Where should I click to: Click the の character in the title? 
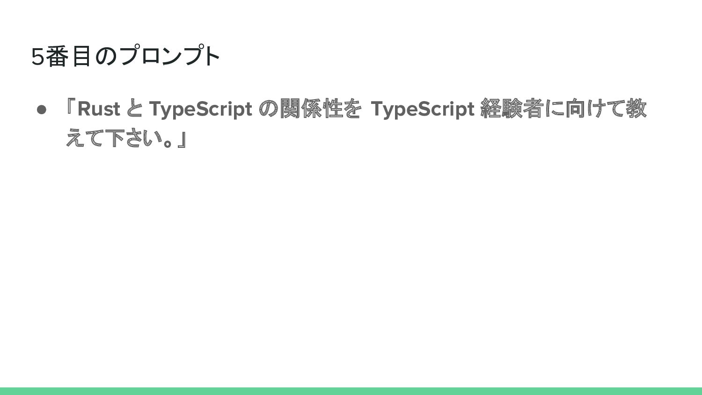tap(105, 57)
